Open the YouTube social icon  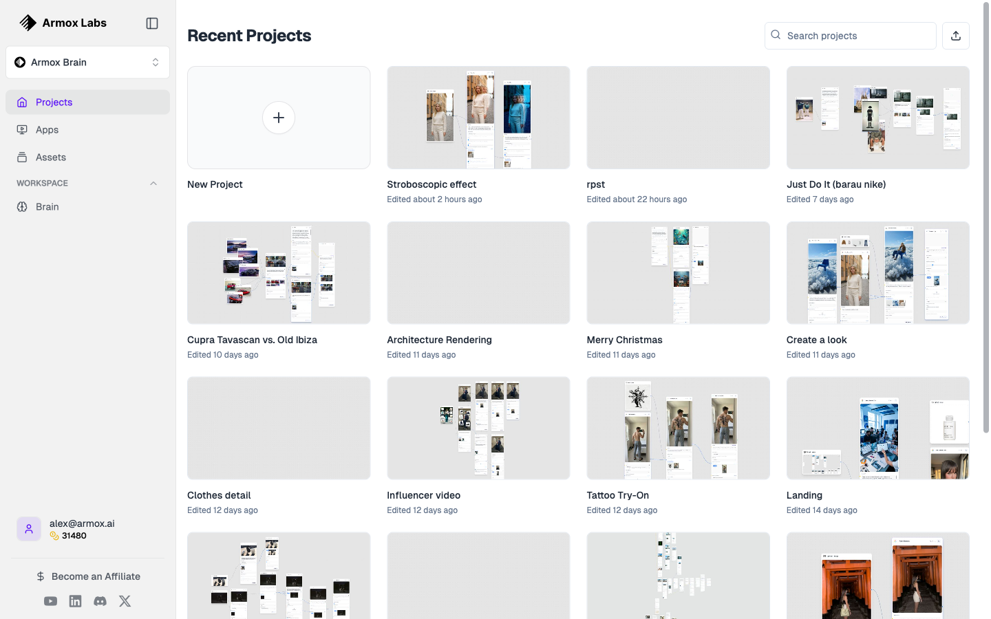tap(51, 601)
